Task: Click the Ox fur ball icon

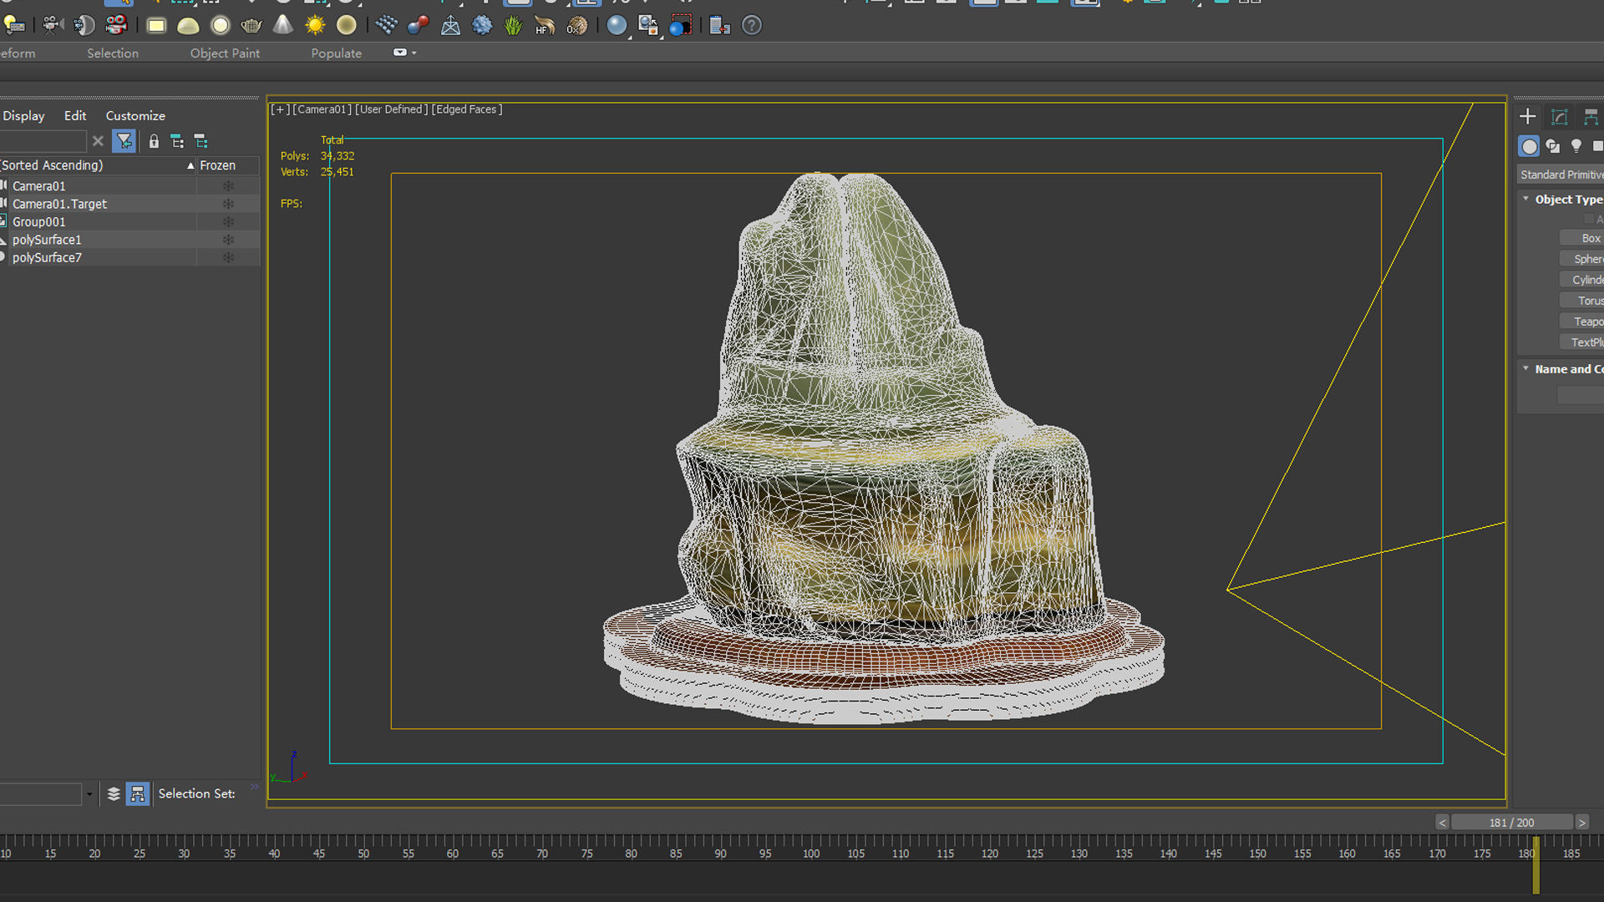Action: (576, 25)
